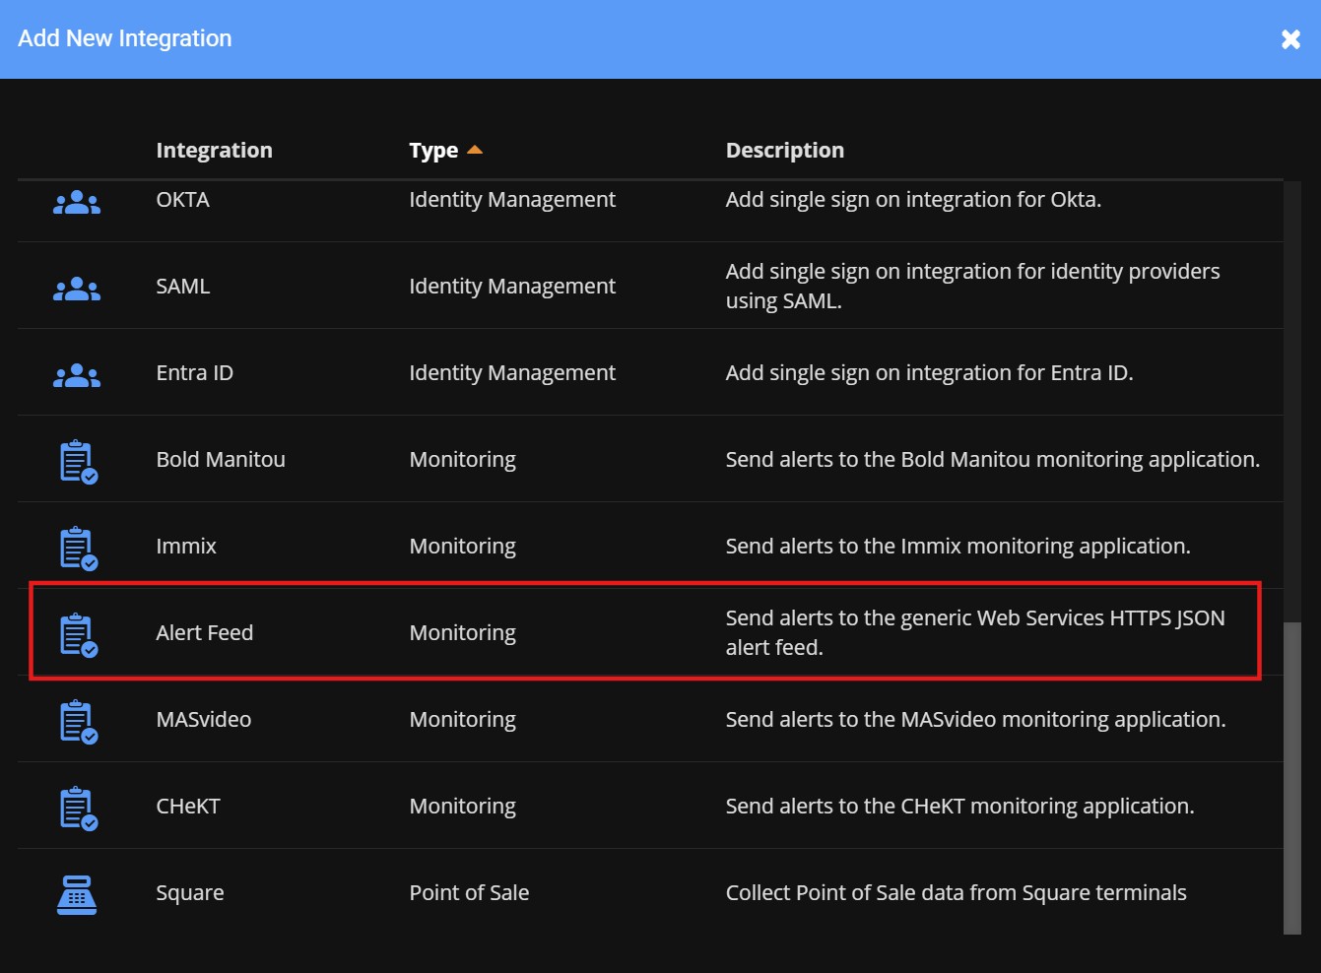This screenshot has height=973, width=1321.
Task: Select the Alert Feed integration name
Action: pyautogui.click(x=205, y=632)
